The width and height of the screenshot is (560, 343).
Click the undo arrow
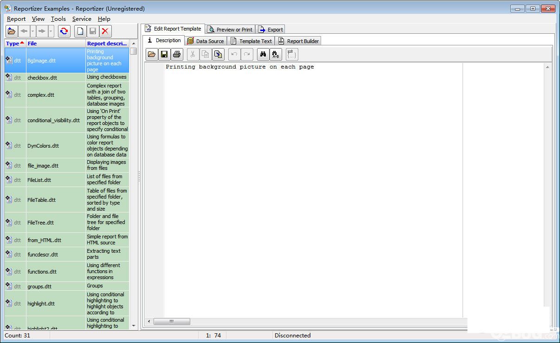(234, 54)
